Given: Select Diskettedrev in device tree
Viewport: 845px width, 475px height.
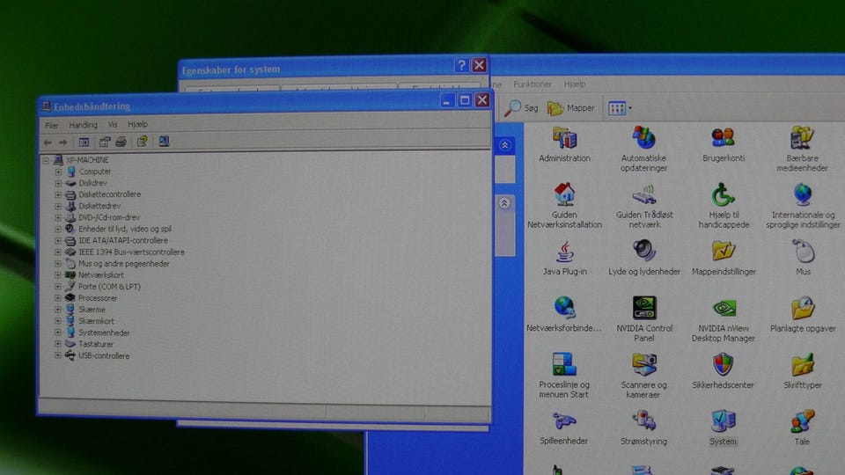Looking at the screenshot, I should pos(99,206).
